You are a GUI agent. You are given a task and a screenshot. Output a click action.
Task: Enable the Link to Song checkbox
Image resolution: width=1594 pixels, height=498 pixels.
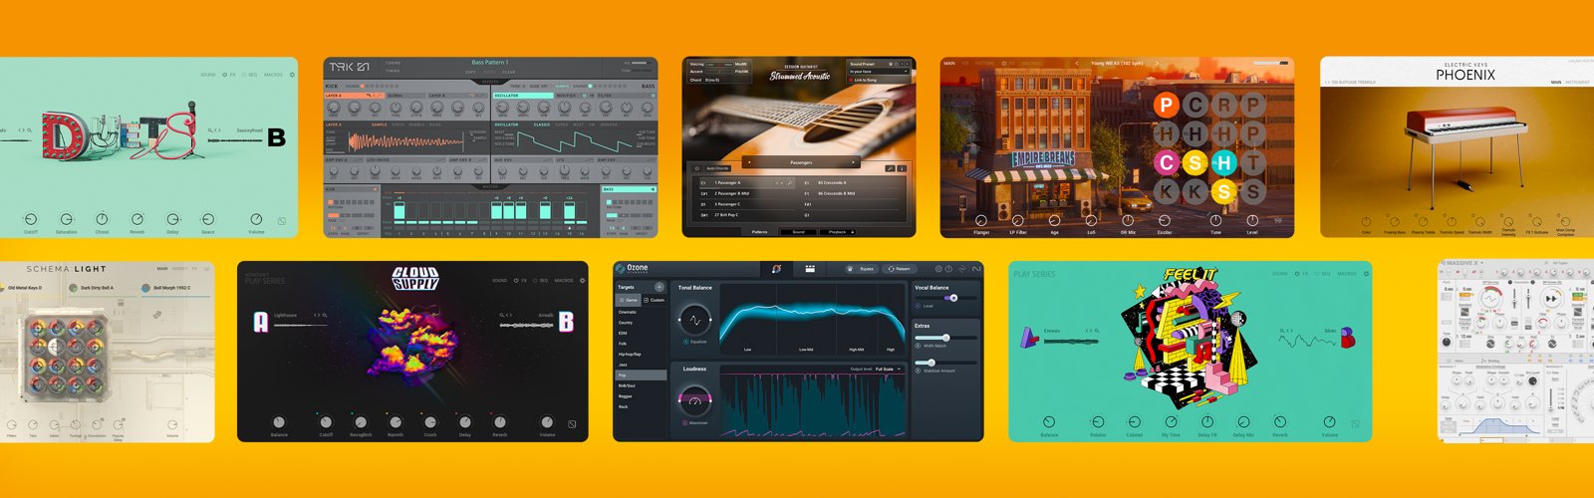(852, 80)
